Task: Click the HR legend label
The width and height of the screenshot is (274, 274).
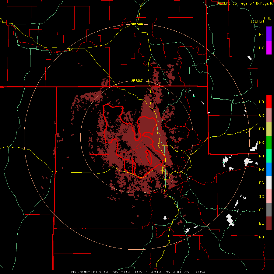Action: click(261, 142)
